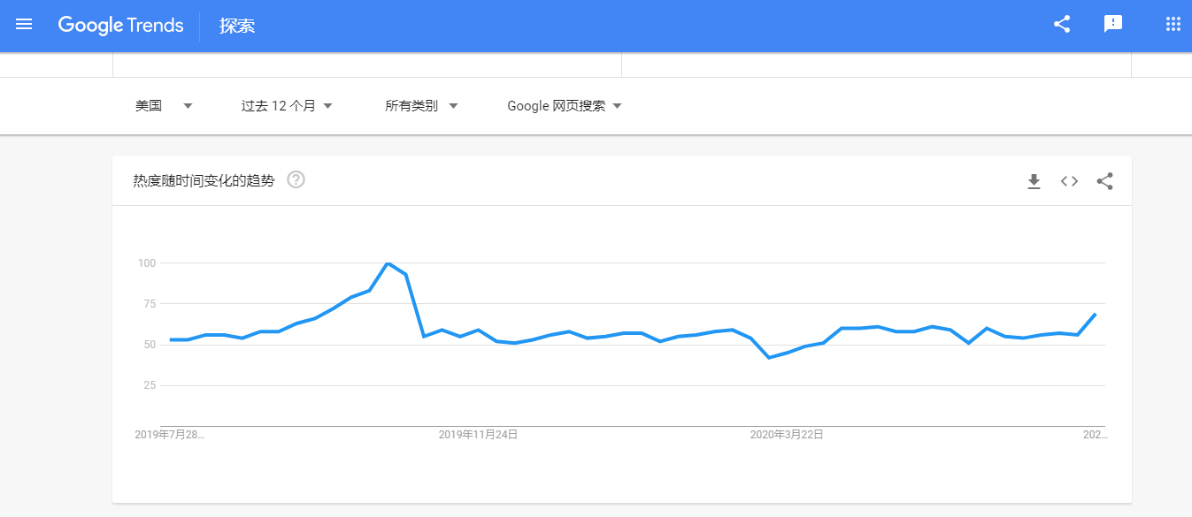Click the help question mark icon

click(296, 180)
